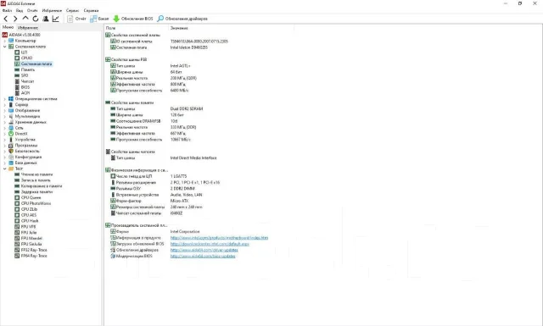Click the line graph toolbar icon
The width and height of the screenshot is (543, 326).
pyautogui.click(x=55, y=19)
